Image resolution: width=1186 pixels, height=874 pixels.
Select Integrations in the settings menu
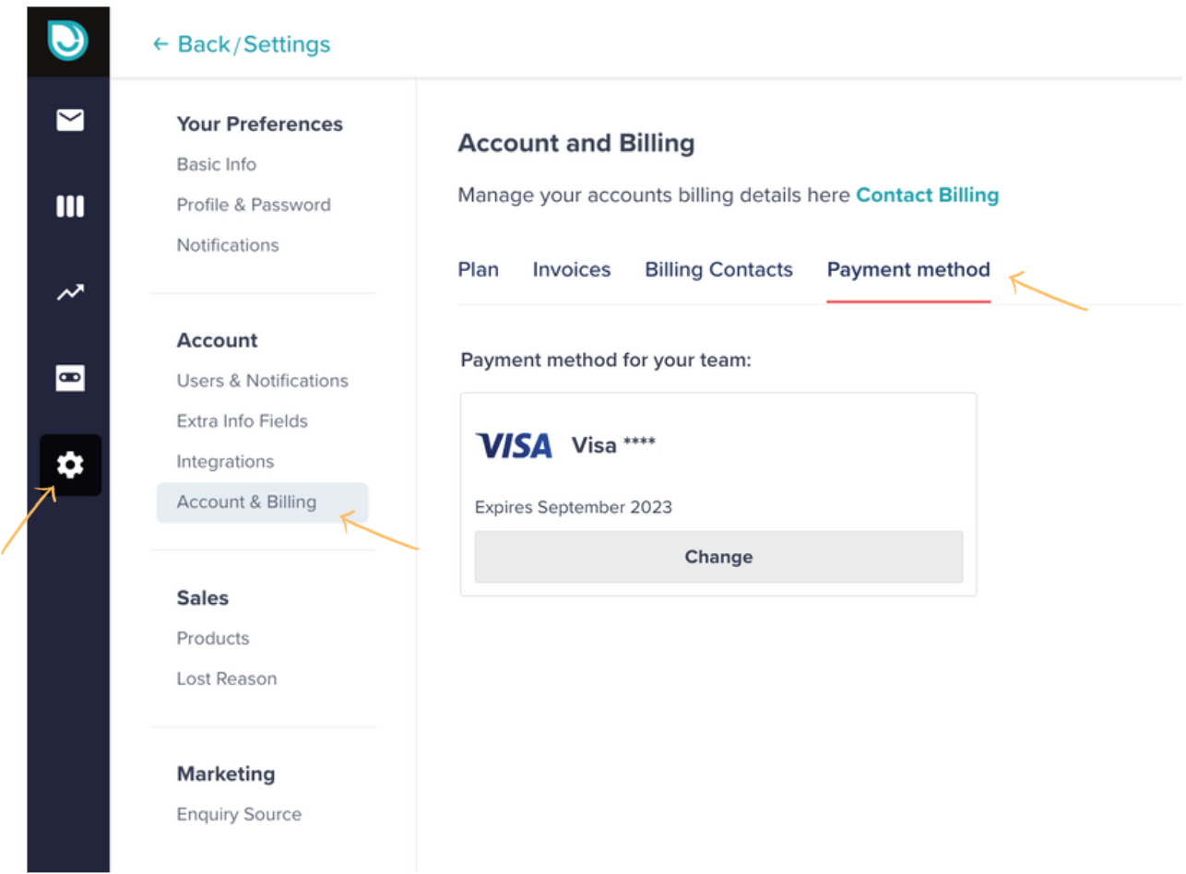225,461
